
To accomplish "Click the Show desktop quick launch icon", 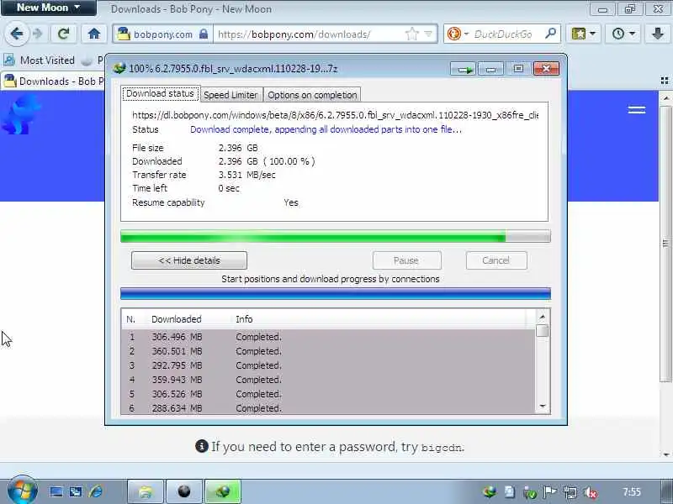I will click(56, 491).
